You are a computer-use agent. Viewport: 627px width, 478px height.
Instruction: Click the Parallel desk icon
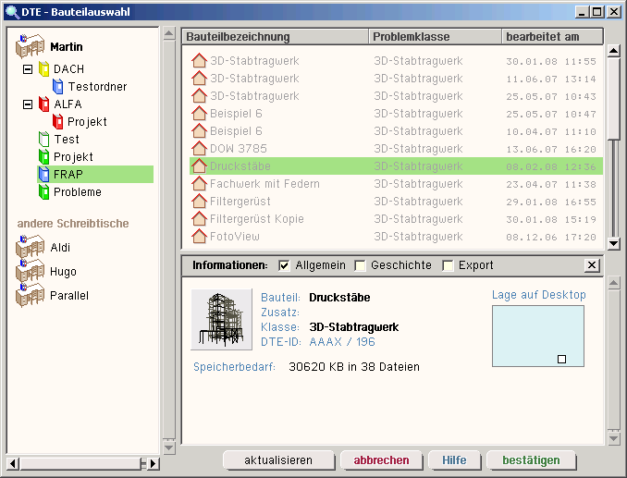[x=31, y=296]
